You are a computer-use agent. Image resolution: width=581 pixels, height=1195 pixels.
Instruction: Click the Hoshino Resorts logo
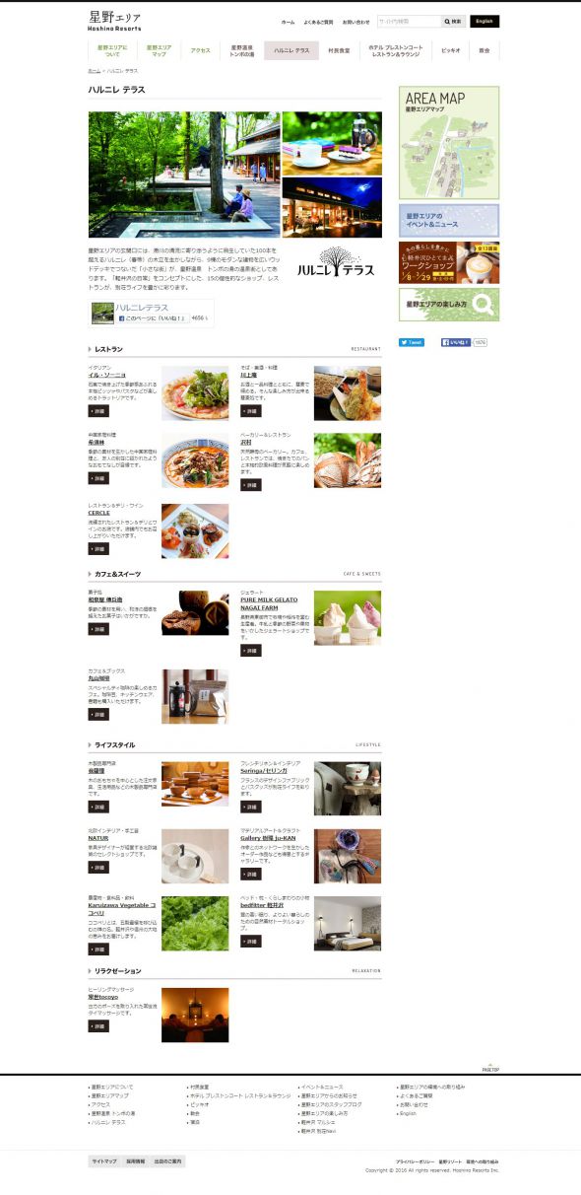coord(114,21)
